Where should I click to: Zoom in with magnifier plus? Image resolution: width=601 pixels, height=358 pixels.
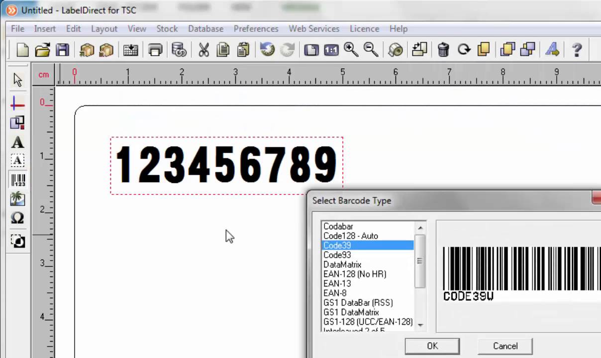coord(351,49)
